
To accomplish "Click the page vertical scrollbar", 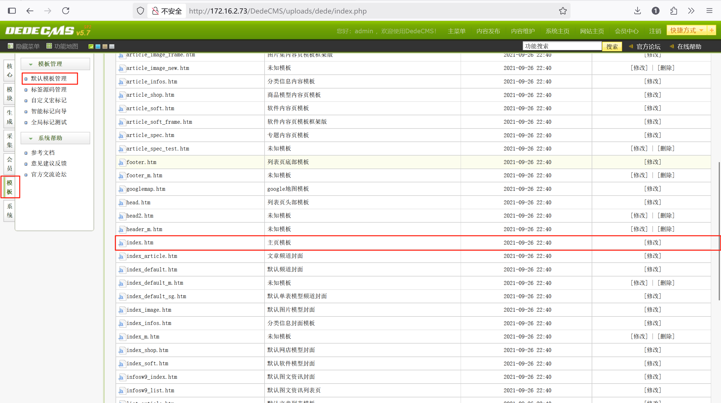I will click(719, 231).
